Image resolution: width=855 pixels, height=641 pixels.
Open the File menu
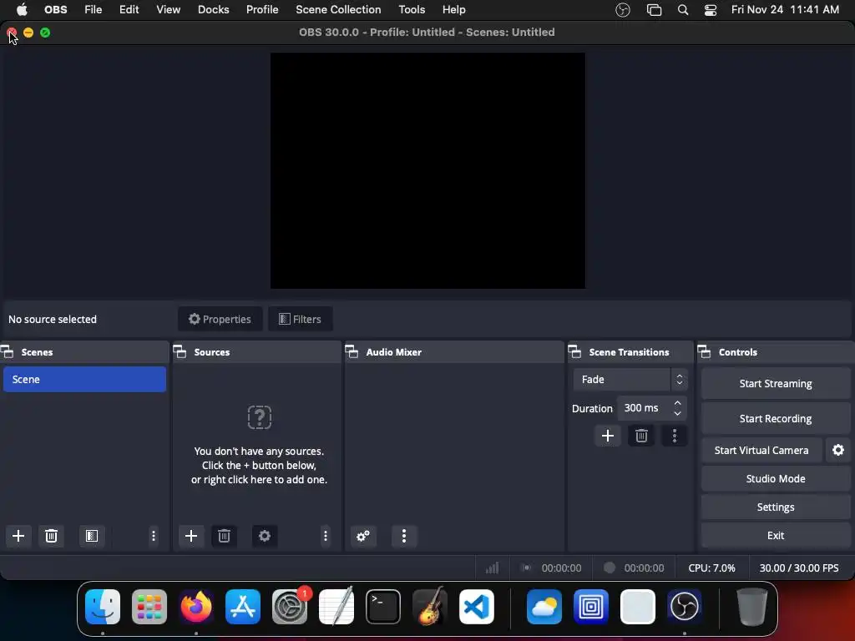94,10
